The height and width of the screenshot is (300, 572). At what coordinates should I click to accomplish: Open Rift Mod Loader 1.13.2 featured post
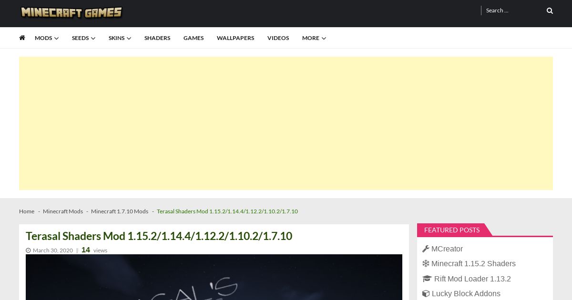472,279
